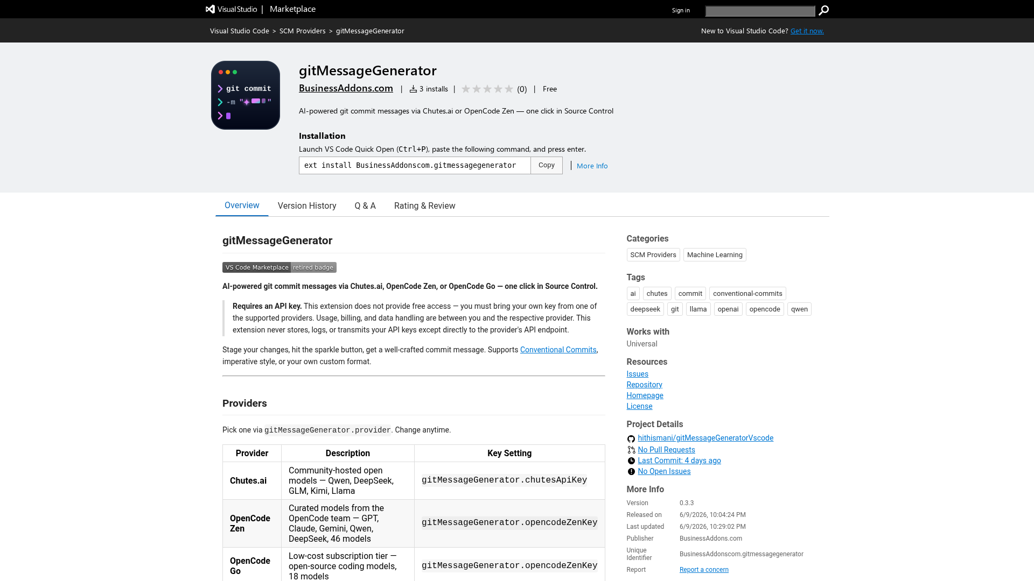
Task: Click the git tag
Action: pos(675,309)
